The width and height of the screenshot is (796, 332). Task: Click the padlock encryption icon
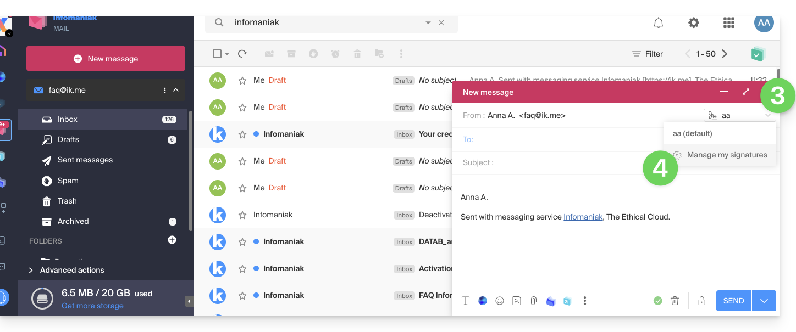tap(701, 301)
